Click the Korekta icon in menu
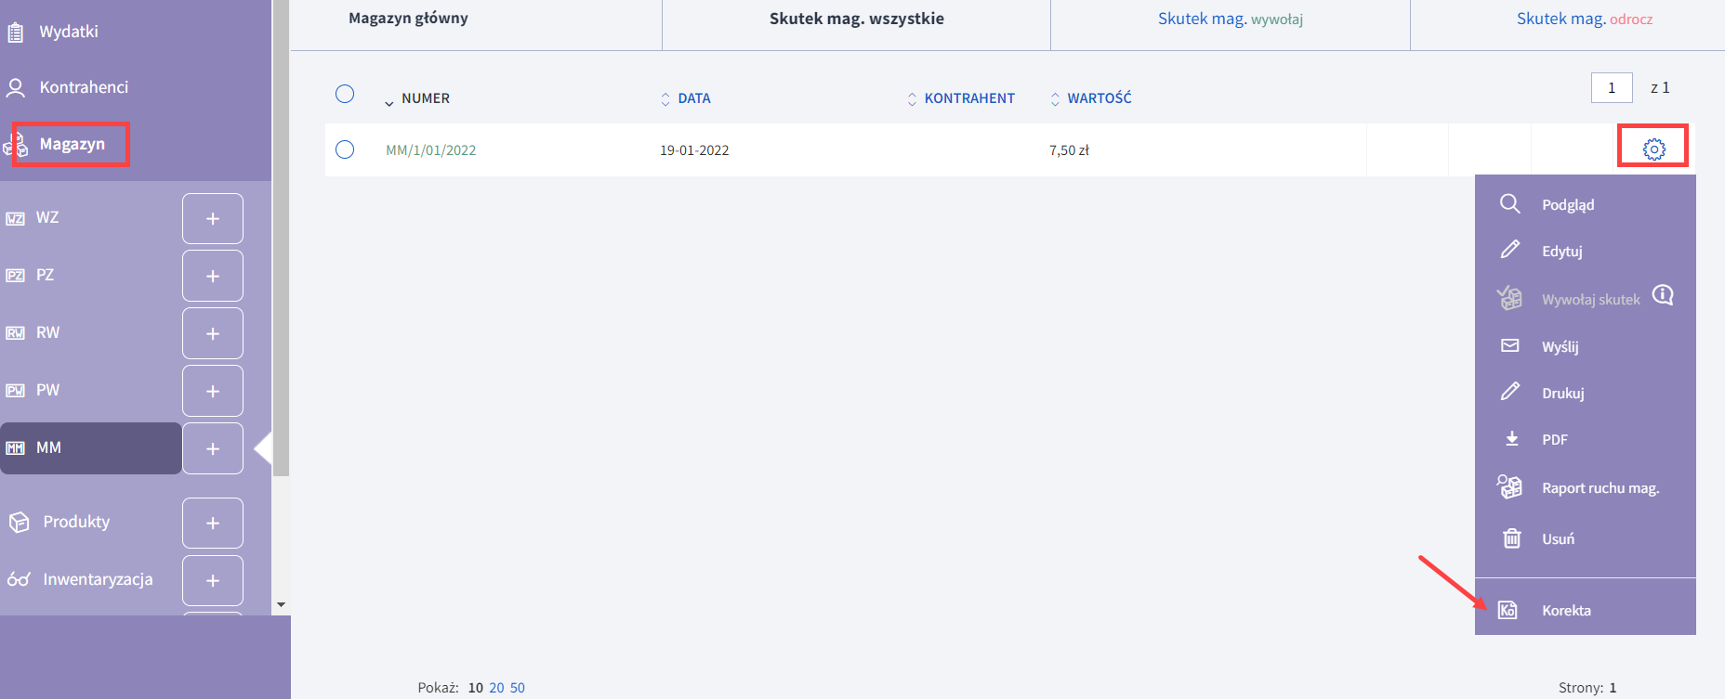The image size is (1725, 699). pyautogui.click(x=1508, y=610)
